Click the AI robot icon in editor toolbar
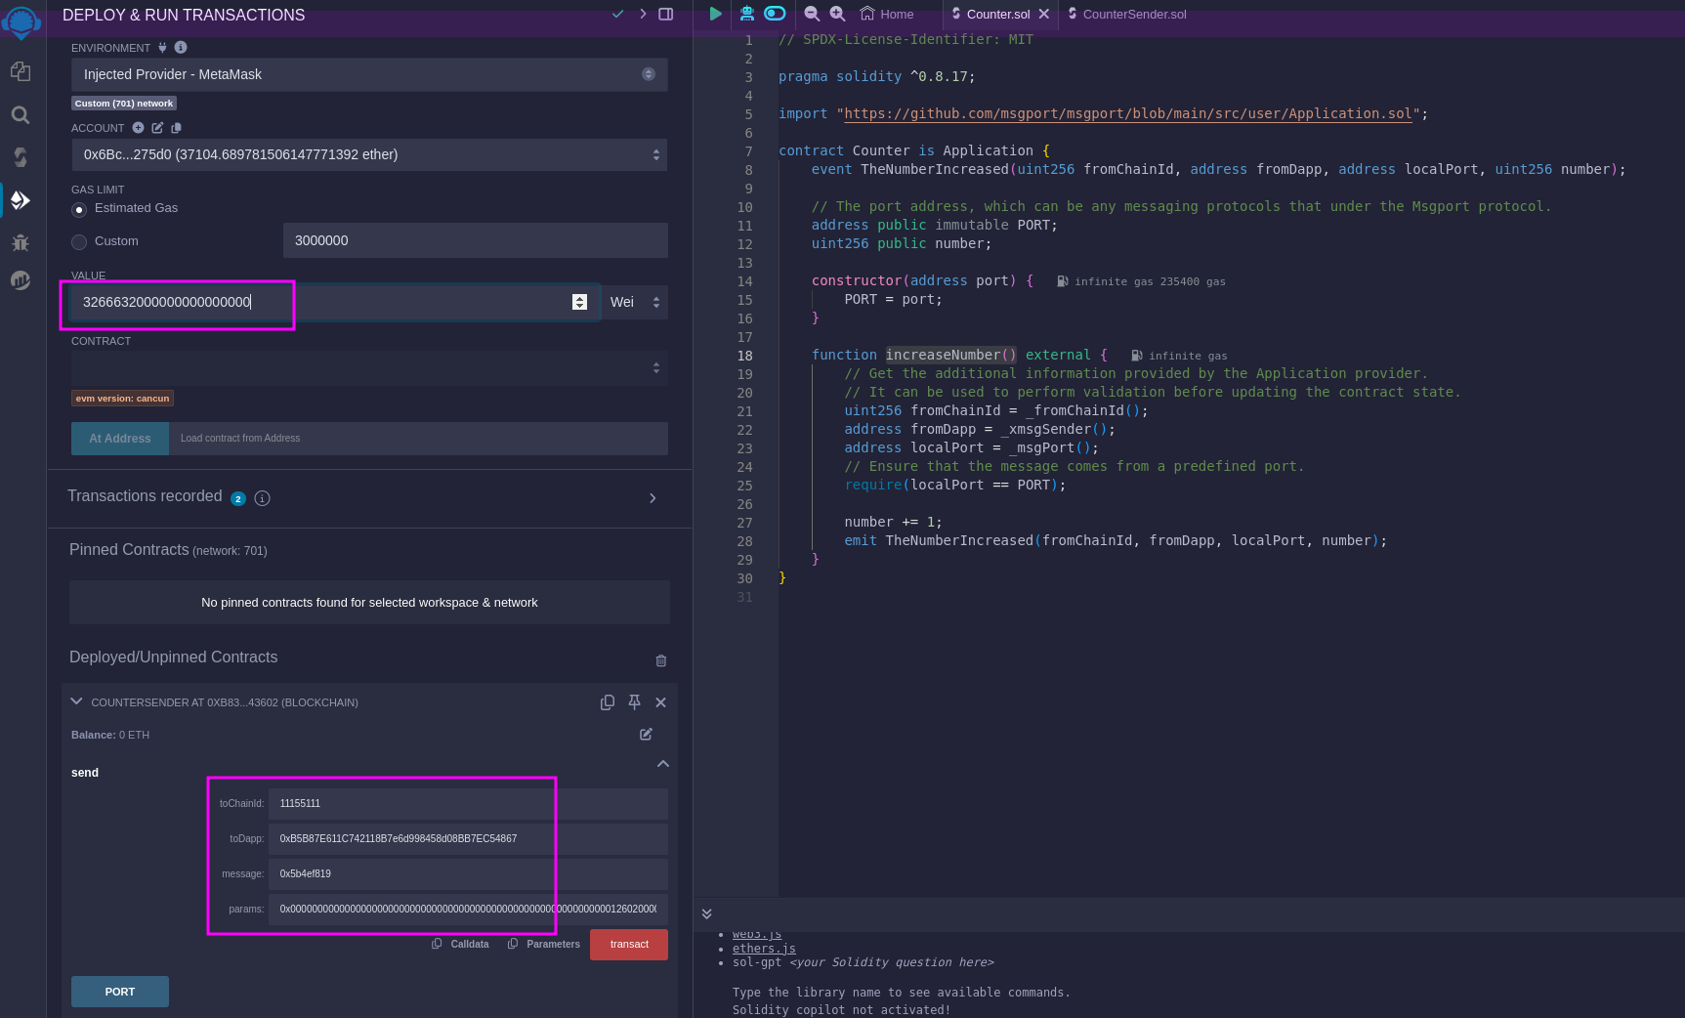The image size is (1685, 1018). click(747, 14)
